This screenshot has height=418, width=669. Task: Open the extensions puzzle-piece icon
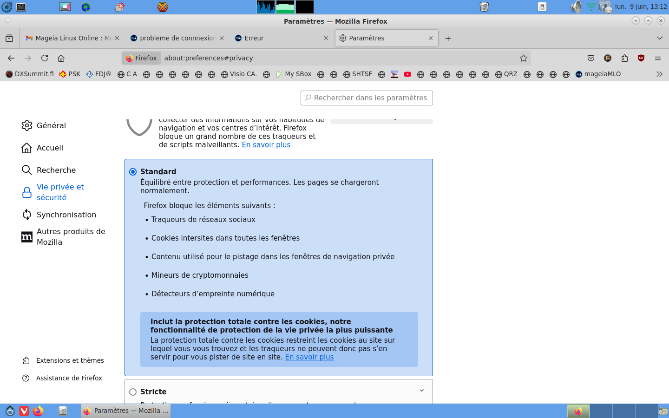pos(624,58)
